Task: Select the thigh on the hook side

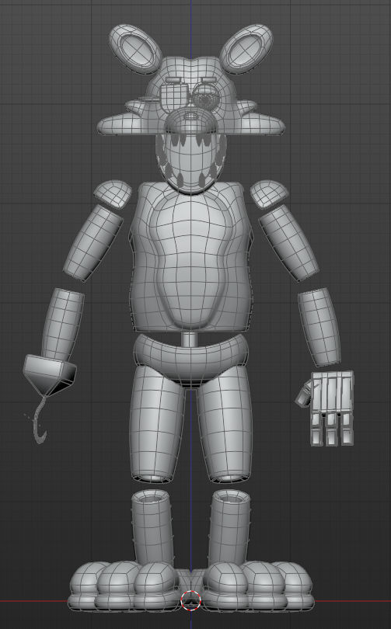Action: point(156,425)
